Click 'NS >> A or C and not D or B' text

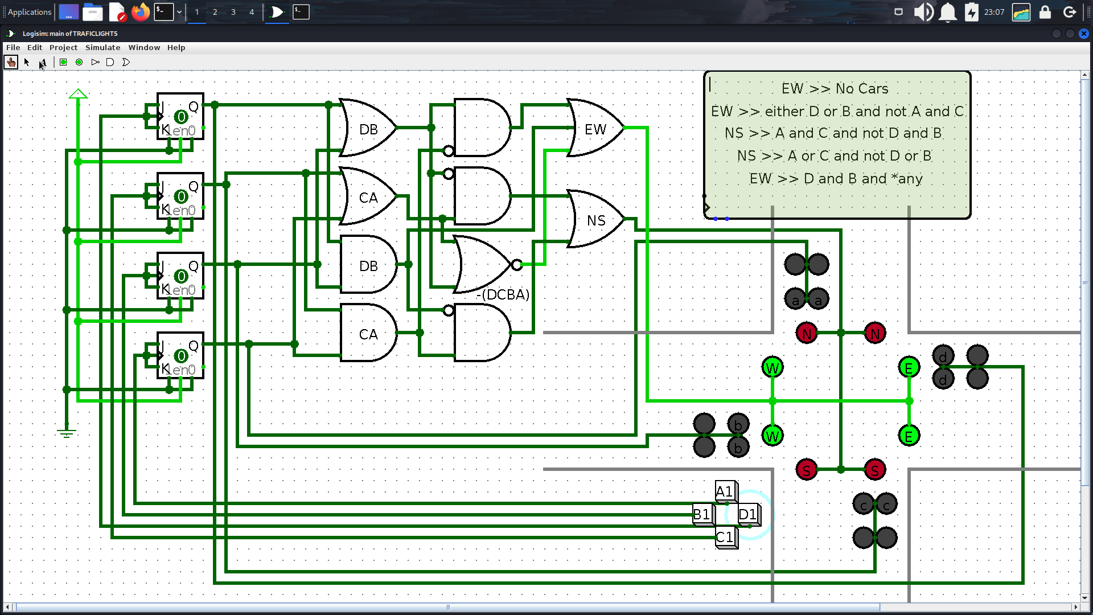(x=835, y=156)
